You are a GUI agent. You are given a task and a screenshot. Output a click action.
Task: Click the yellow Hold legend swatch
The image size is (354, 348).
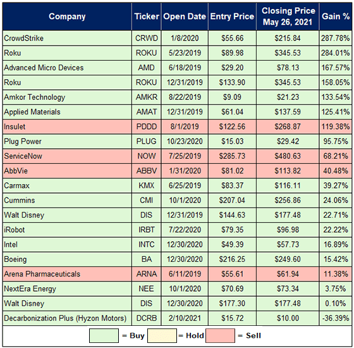[162, 336]
